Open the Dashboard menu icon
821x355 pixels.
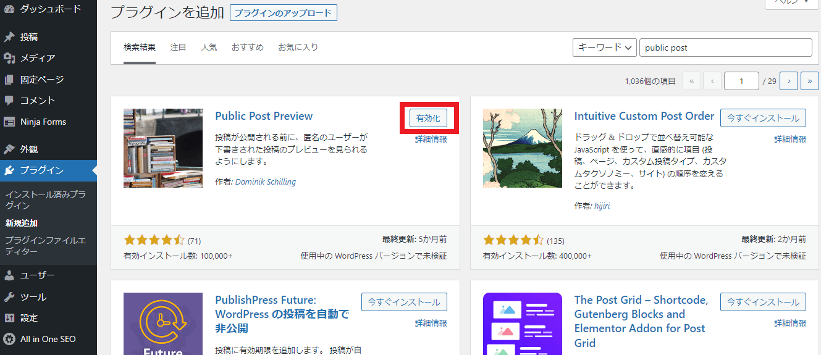coord(9,9)
